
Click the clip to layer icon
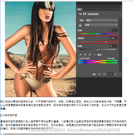tap(94, 74)
